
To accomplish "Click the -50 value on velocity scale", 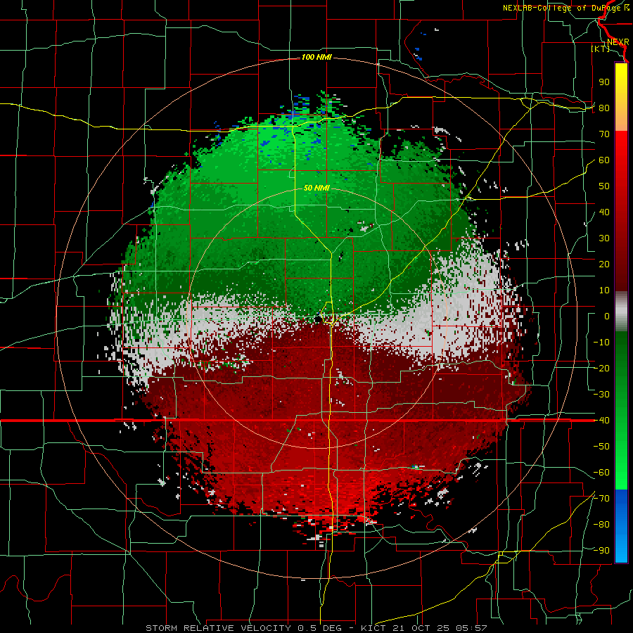I will [601, 447].
